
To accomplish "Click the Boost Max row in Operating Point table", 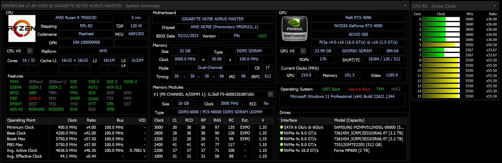I will pyautogui.click(x=76, y=139).
